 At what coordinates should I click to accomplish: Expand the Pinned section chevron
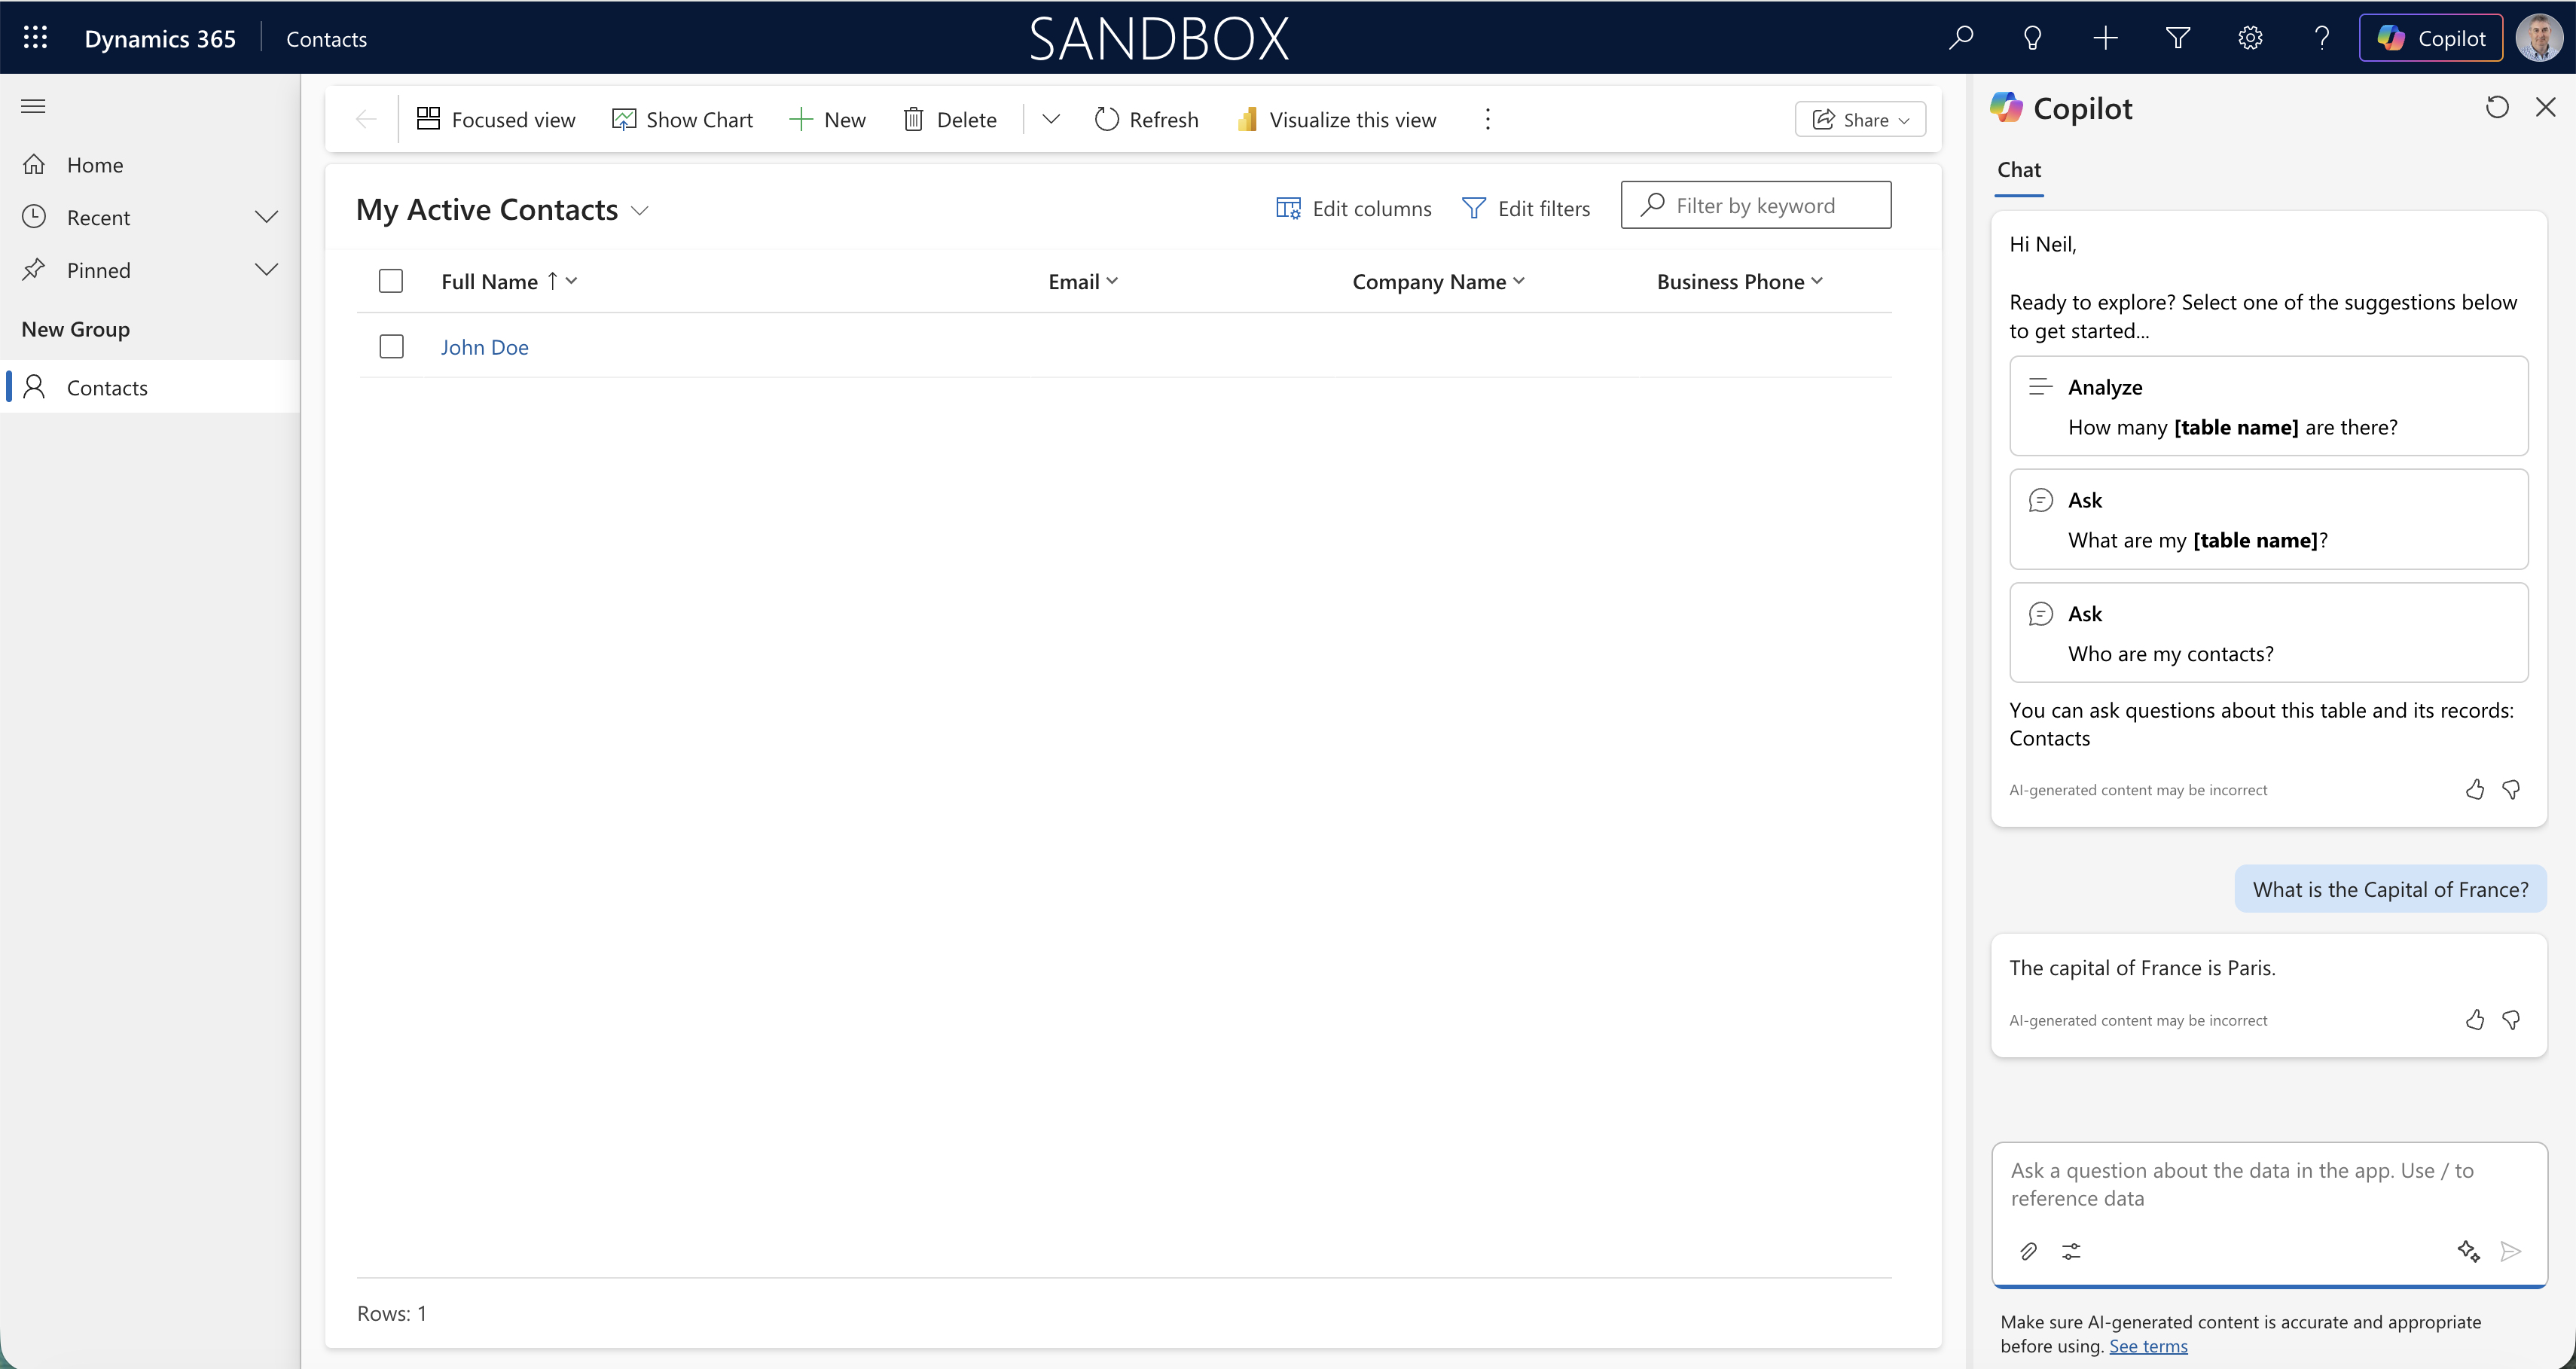click(x=266, y=270)
